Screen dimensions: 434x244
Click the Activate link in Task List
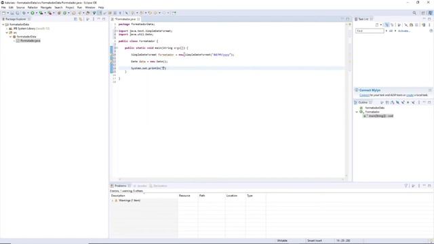point(404,31)
